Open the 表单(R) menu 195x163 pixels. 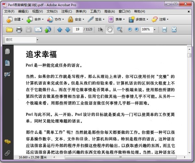coord(81,11)
